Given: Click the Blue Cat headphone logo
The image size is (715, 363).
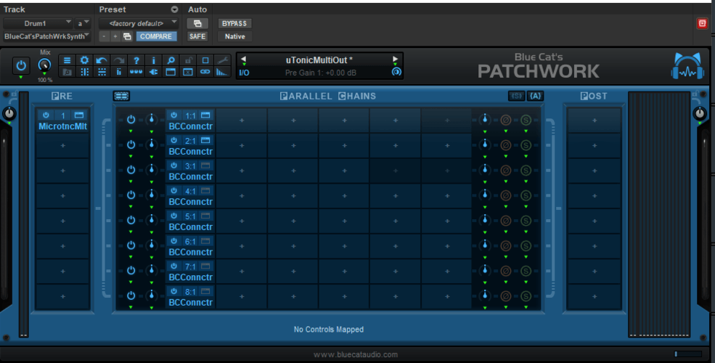Looking at the screenshot, I should click(687, 66).
